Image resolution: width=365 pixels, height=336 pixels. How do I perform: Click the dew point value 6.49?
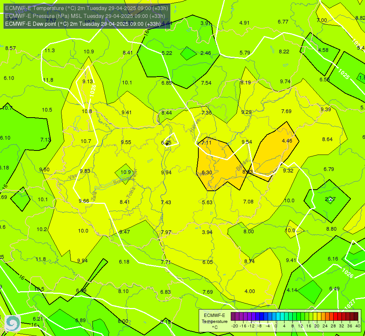(x=334, y=289)
